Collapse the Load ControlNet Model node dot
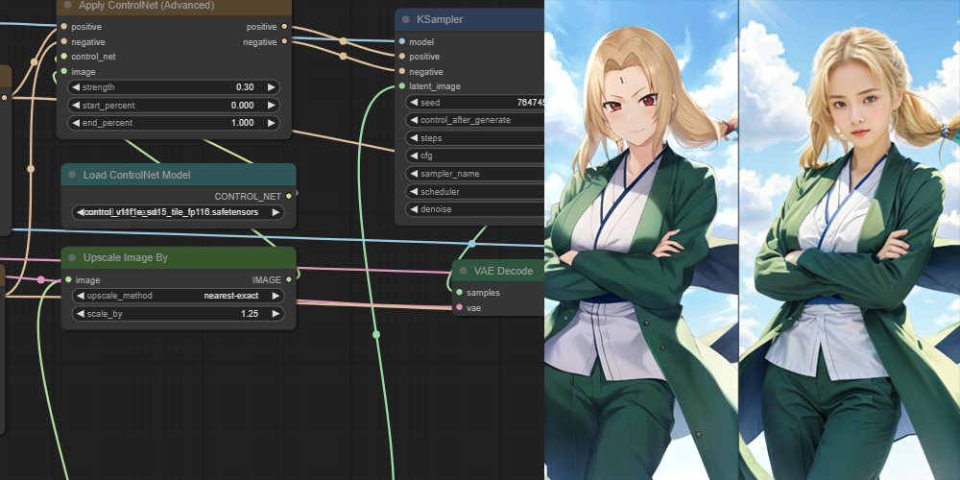 pyautogui.click(x=72, y=175)
